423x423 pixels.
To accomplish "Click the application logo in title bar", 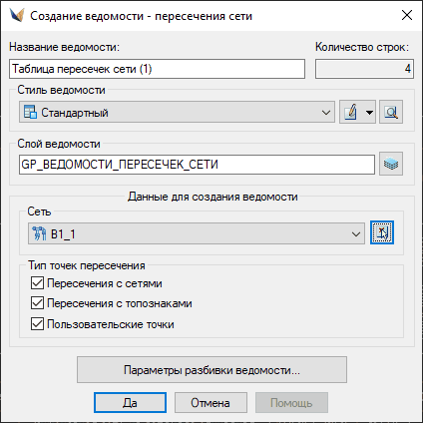I will pos(17,15).
